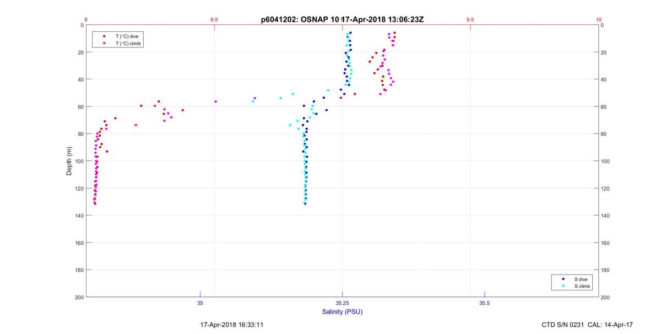Viewport: 661px width, 334px height.
Task: Click '200' on the right depth axis
Action: (x=605, y=298)
